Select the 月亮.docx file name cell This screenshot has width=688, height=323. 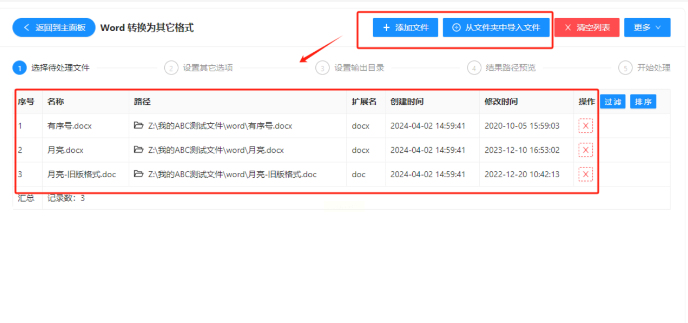tap(65, 150)
